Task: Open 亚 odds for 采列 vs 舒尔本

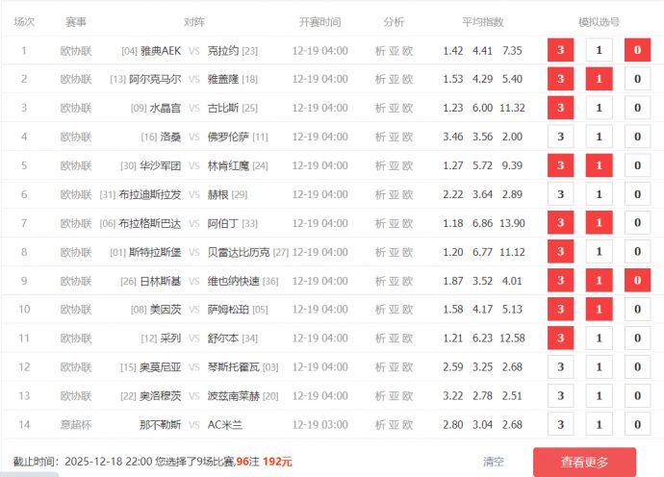Action: 394,339
